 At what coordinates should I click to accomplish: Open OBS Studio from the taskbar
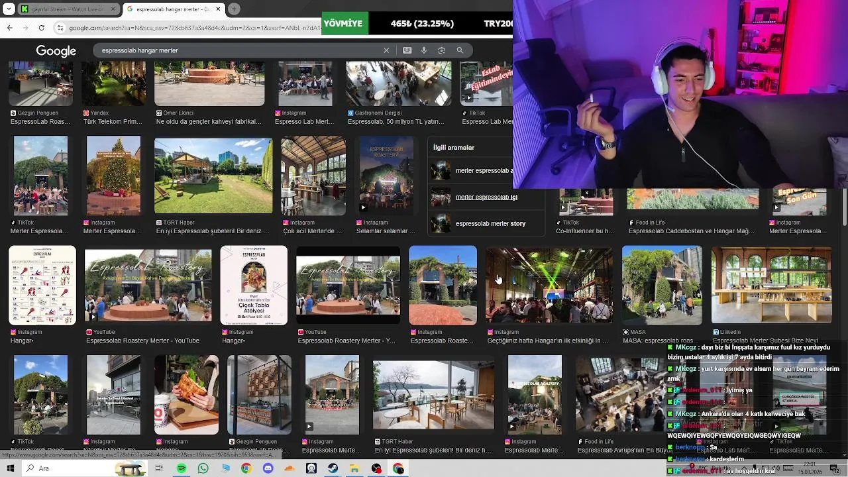(x=376, y=468)
